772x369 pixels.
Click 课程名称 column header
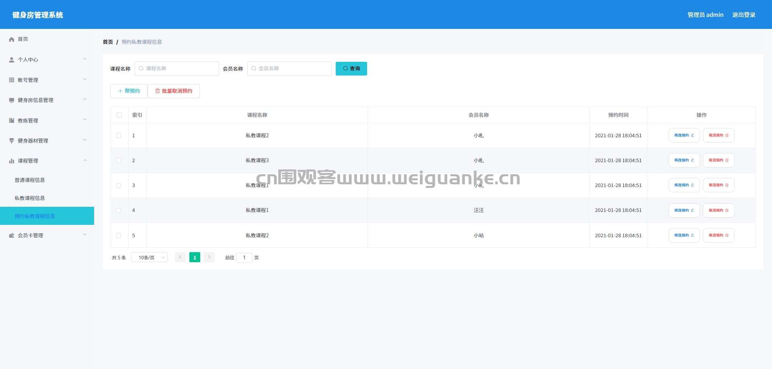pos(257,115)
